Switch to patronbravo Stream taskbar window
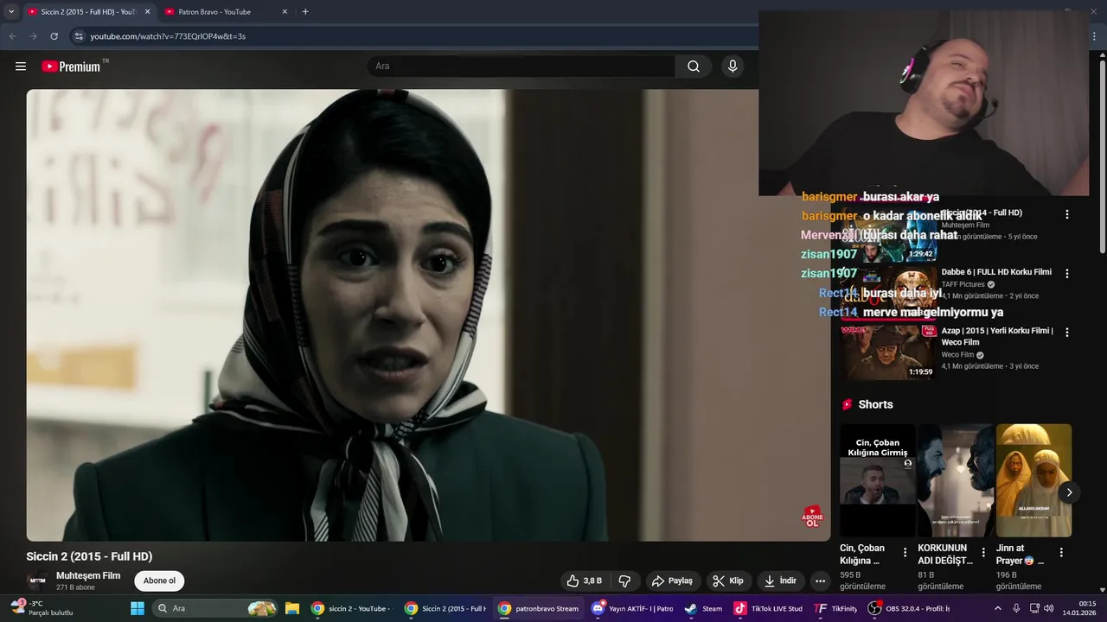1107x622 pixels. tap(538, 608)
